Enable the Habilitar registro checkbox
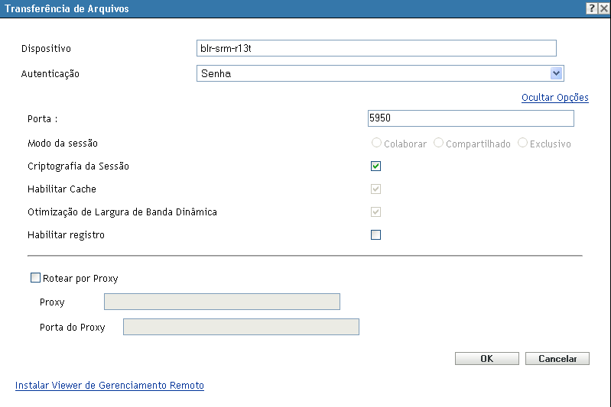Viewport: 611px width, 407px height. [x=375, y=234]
